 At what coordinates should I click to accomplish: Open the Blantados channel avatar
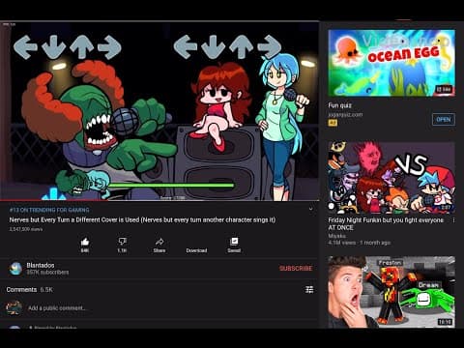[x=15, y=269]
